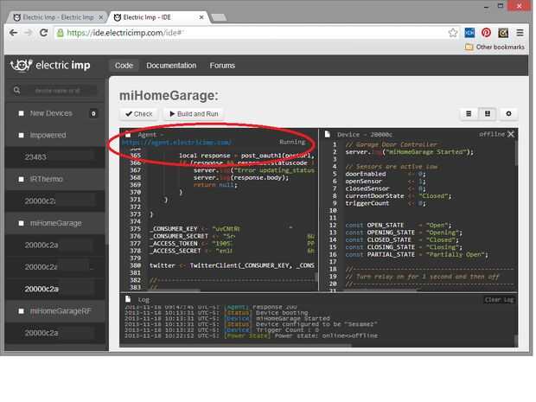Click the Device panel file icon

327,134
